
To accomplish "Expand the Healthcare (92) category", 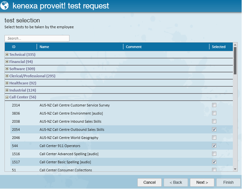I will (7, 83).
